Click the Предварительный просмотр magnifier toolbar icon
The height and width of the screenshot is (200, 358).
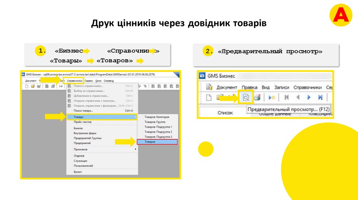click(x=246, y=98)
